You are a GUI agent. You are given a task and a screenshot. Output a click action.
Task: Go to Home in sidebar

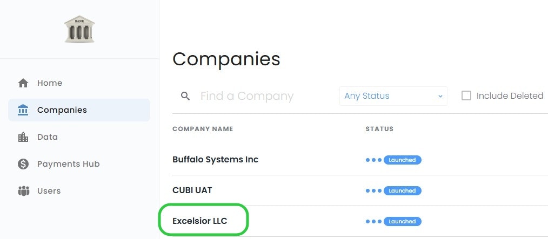tap(49, 83)
